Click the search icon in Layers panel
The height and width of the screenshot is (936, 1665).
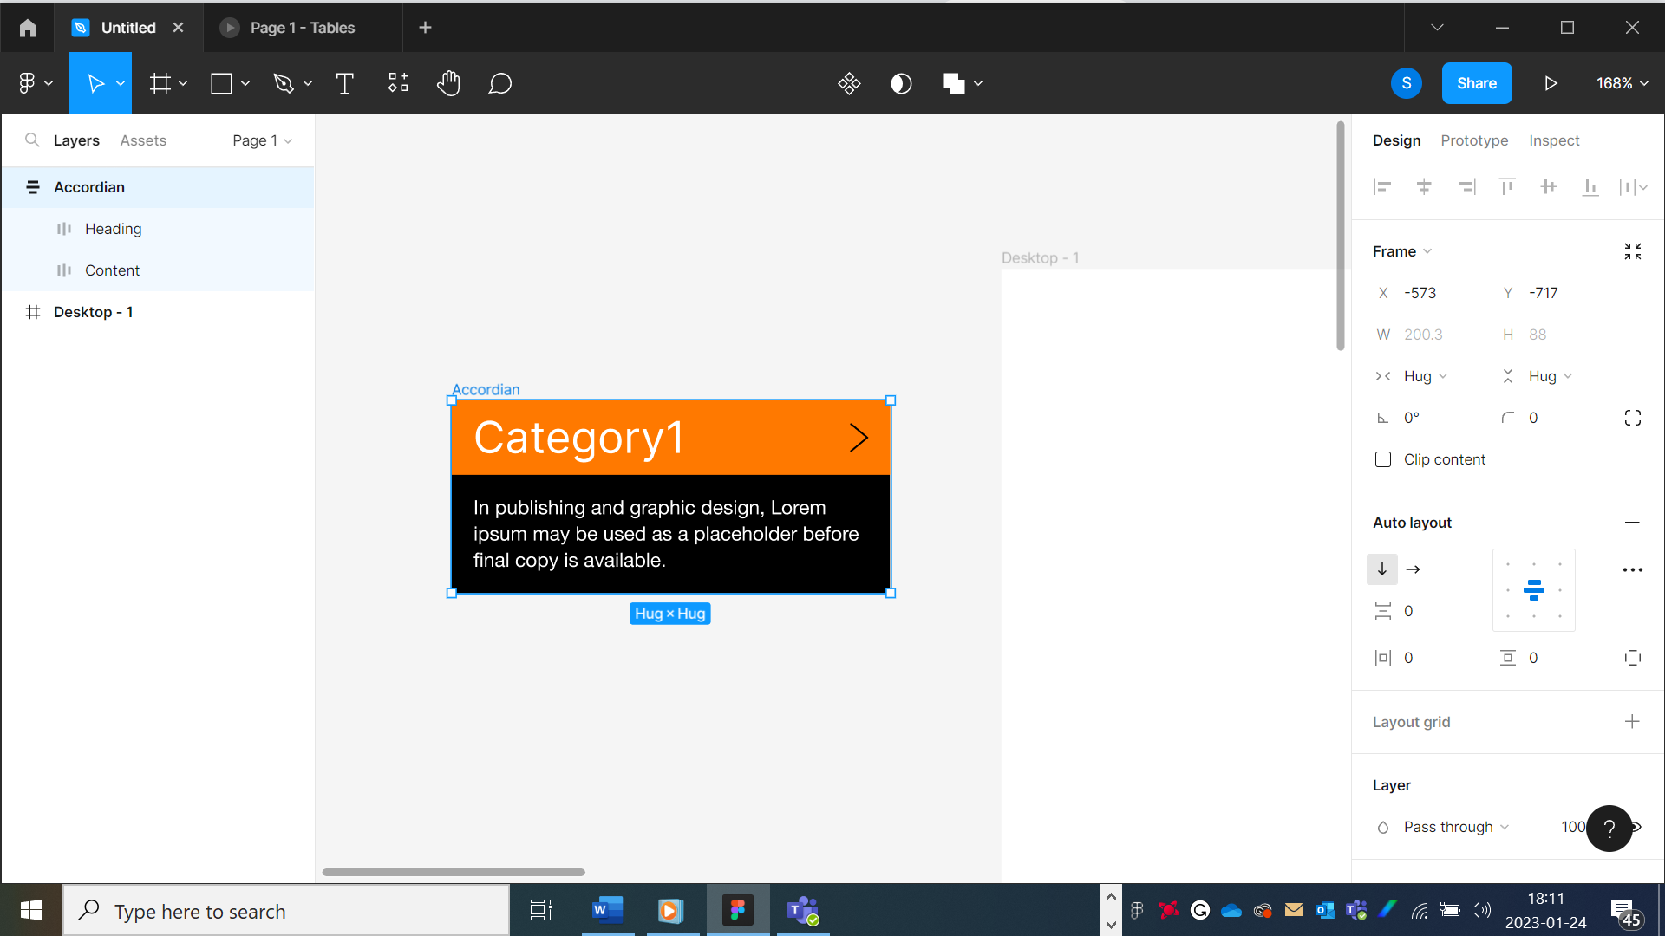click(x=32, y=140)
